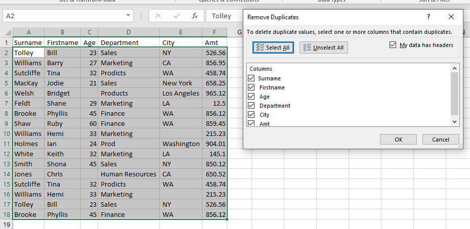Click the Select All button
The height and width of the screenshot is (229, 470).
273,48
